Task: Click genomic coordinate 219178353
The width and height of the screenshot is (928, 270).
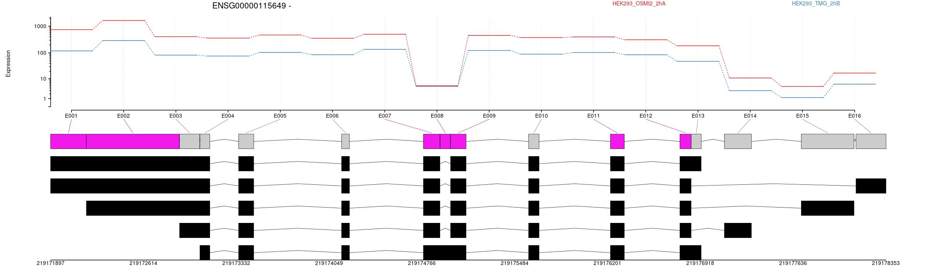Action: tap(886, 263)
